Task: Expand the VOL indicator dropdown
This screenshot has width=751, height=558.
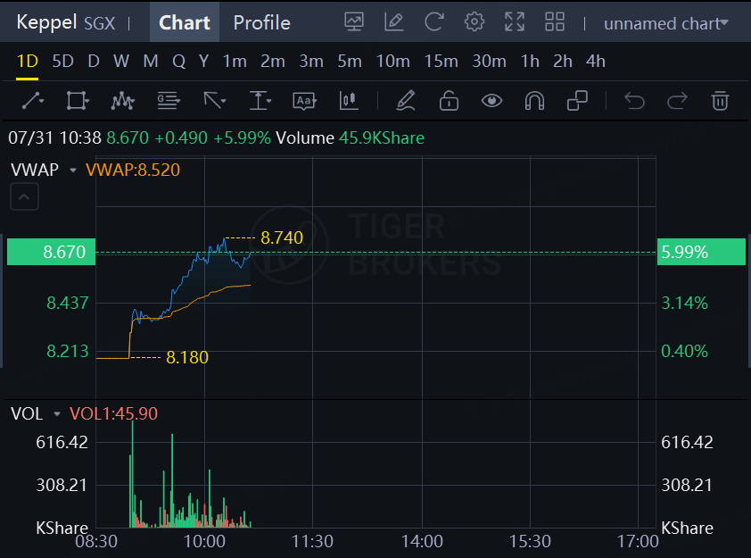Action: [x=57, y=413]
